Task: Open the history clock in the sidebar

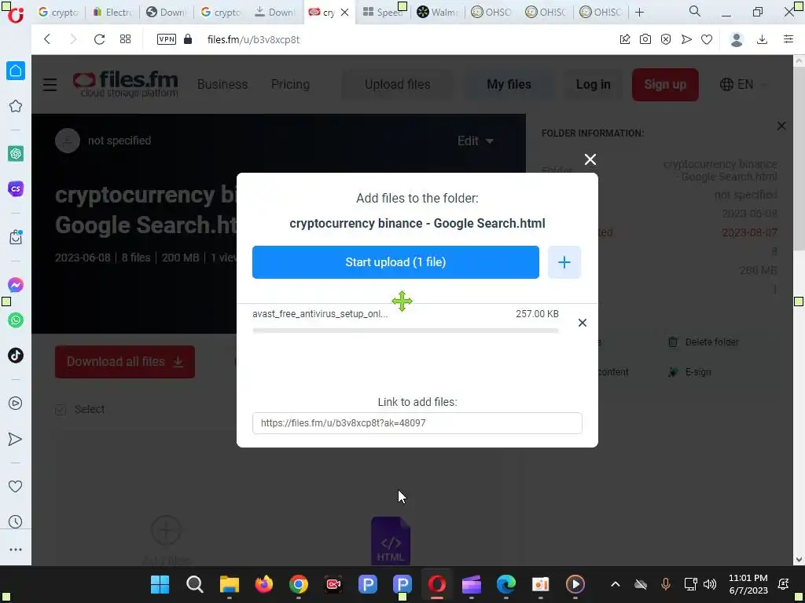Action: [16, 521]
